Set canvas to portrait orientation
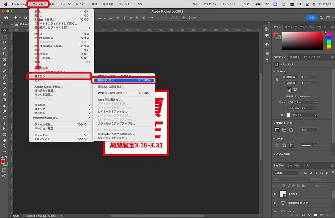 pyautogui.click(x=289, y=90)
